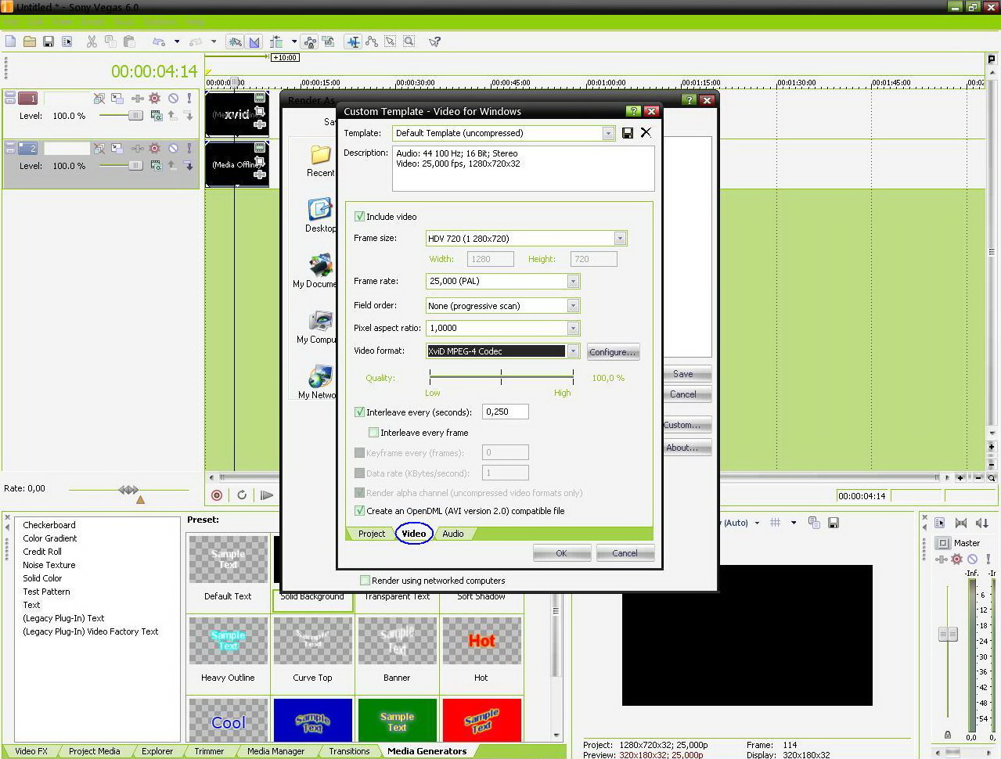Solo track 1 with the exclamation icon
Viewport: 1001px width, 759px height.
[x=189, y=99]
